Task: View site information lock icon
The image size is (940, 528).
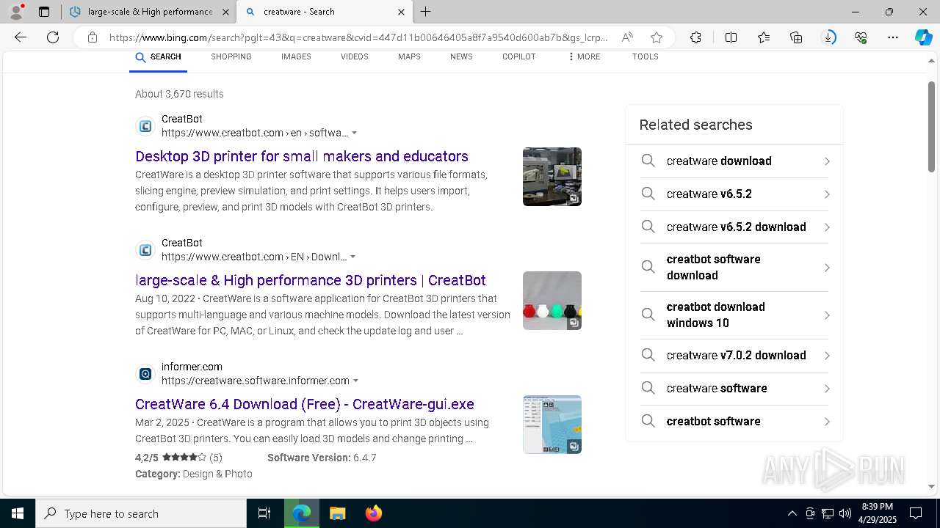Action: (93, 37)
